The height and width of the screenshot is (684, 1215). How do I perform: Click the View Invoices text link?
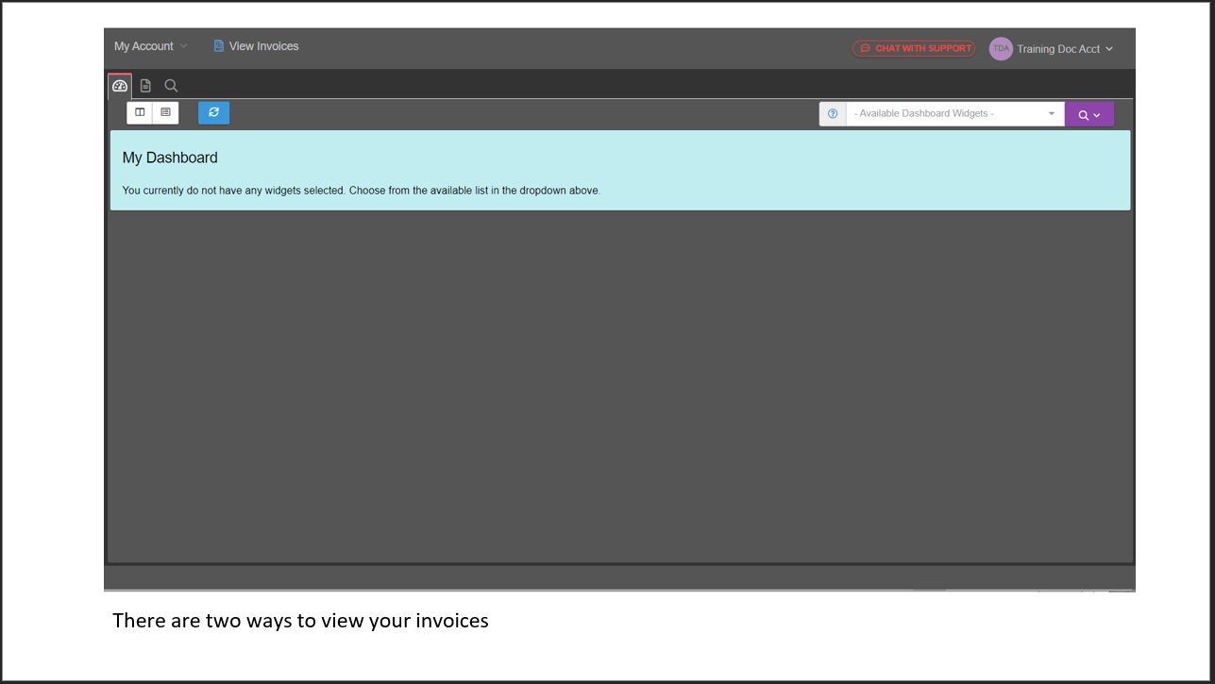263,46
